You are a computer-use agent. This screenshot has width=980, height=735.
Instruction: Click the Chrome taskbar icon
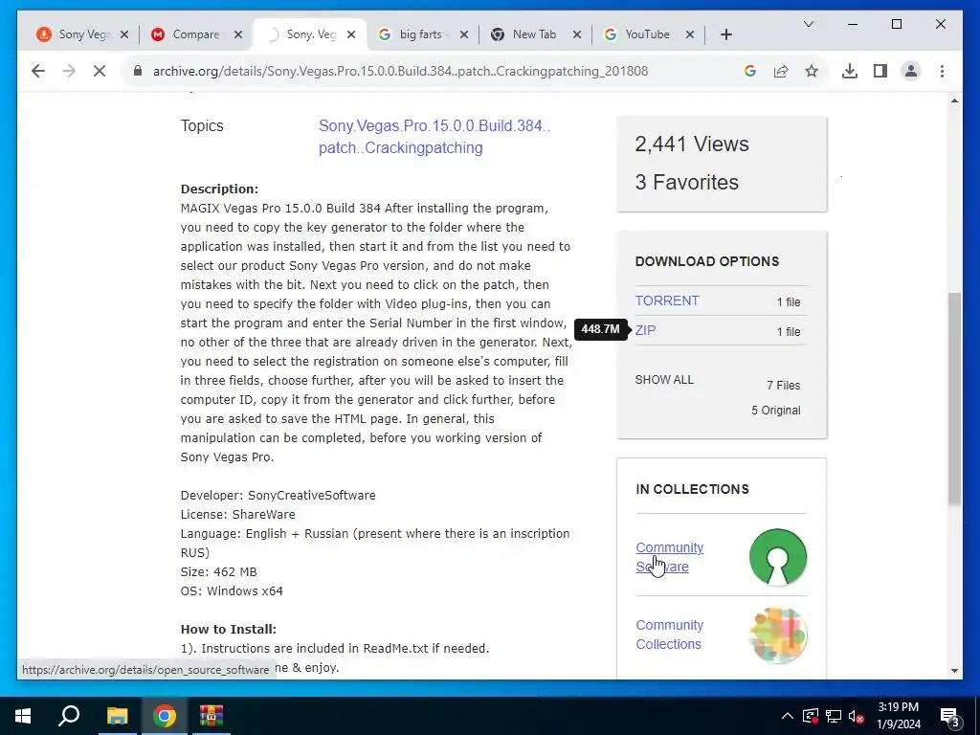click(165, 716)
